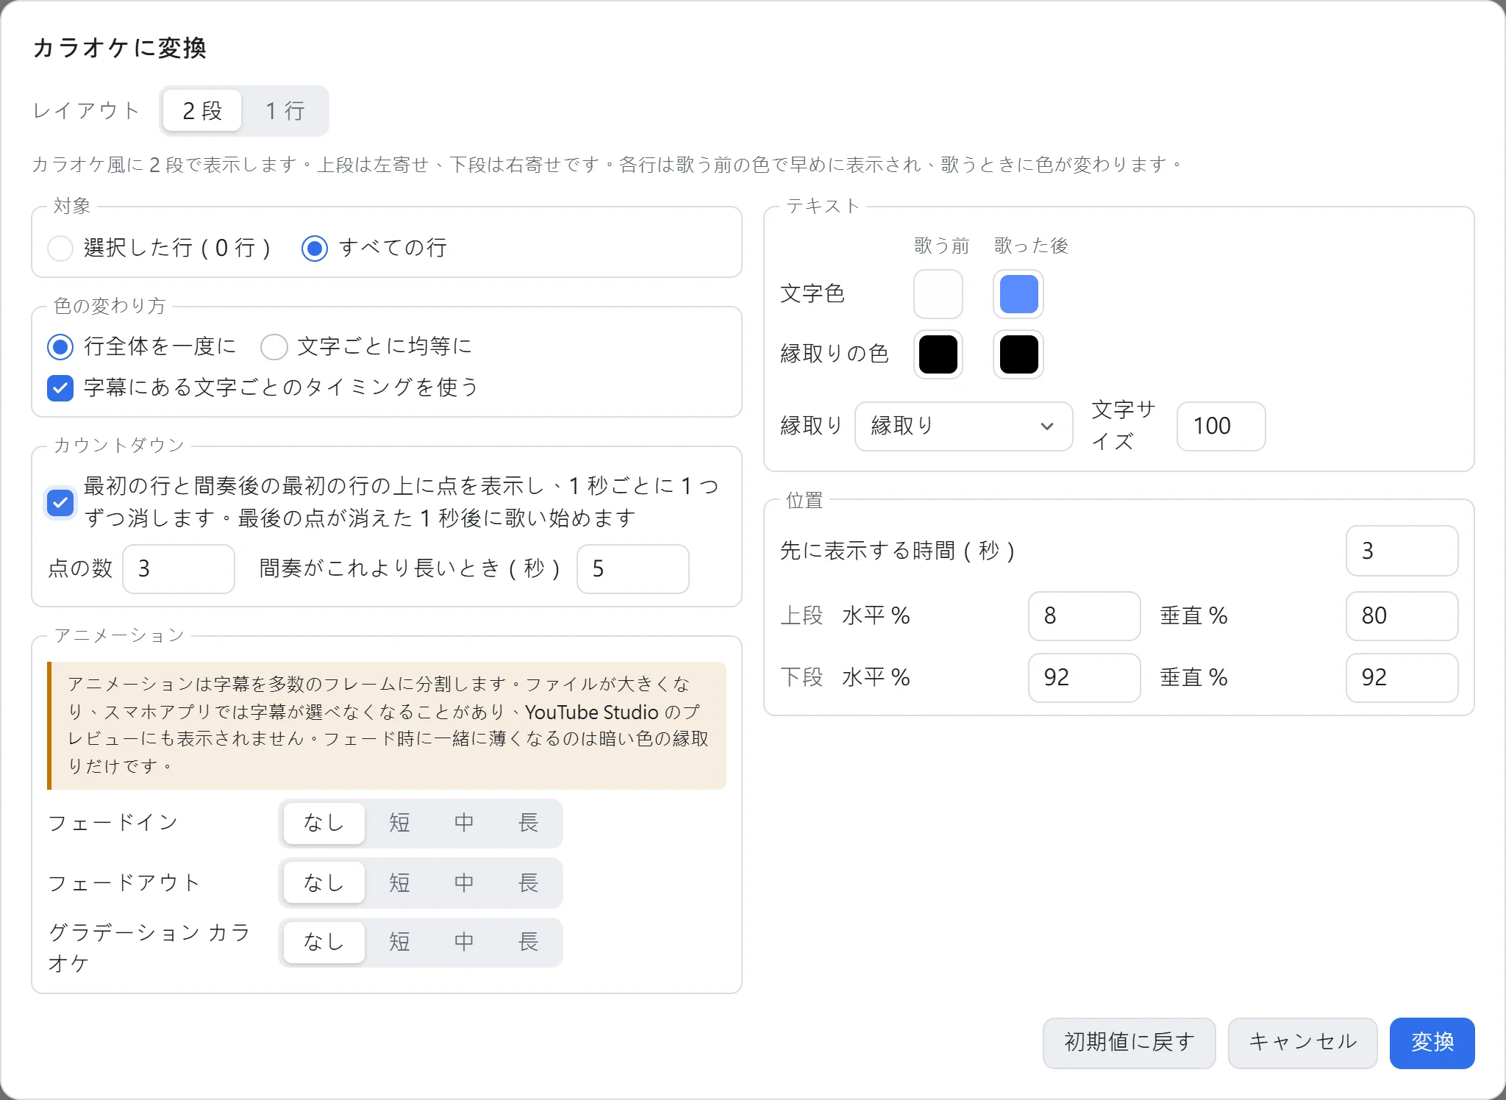The height and width of the screenshot is (1100, 1506).
Task: Choose 選択した行 (0行) radio option
Action: pos(60,249)
